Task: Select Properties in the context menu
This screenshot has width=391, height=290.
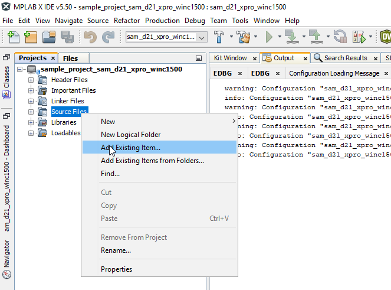Action: tap(116, 269)
